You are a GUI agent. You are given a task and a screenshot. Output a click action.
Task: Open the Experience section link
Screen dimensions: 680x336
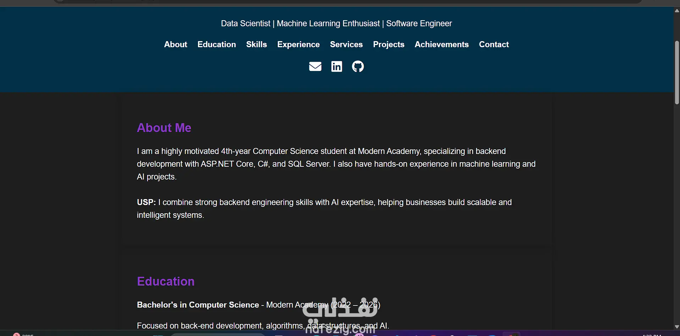pos(298,44)
